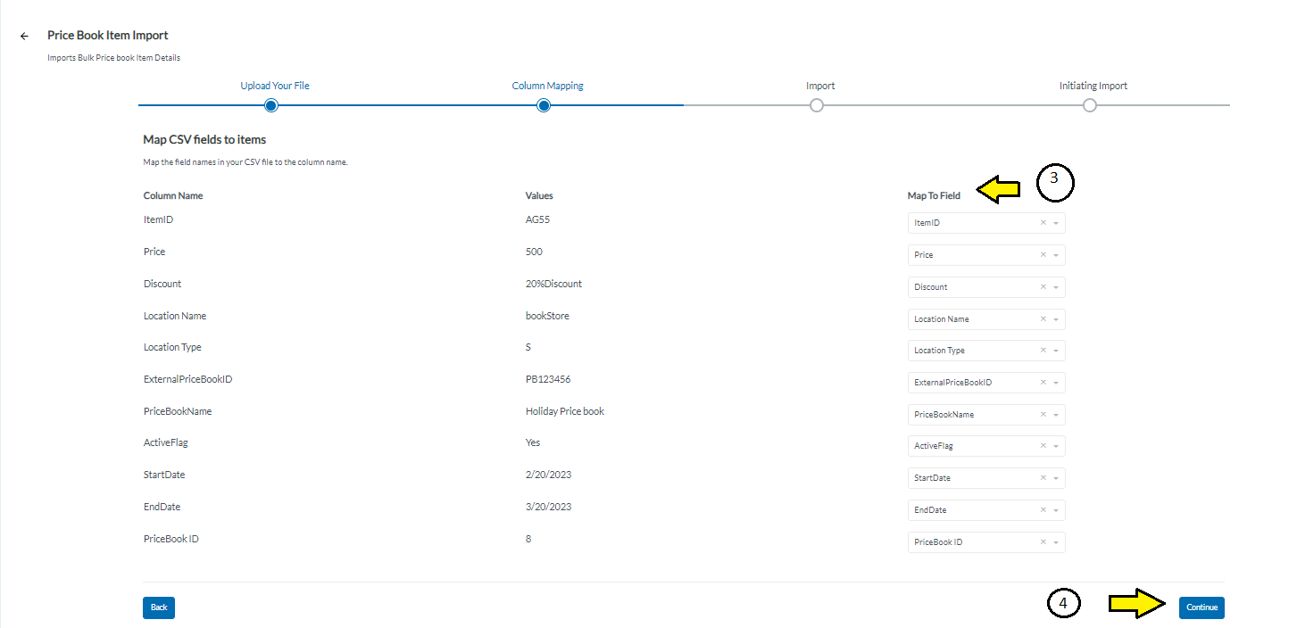
Task: Open the ExternalPriceBookID dropdown arrow
Action: (1056, 383)
